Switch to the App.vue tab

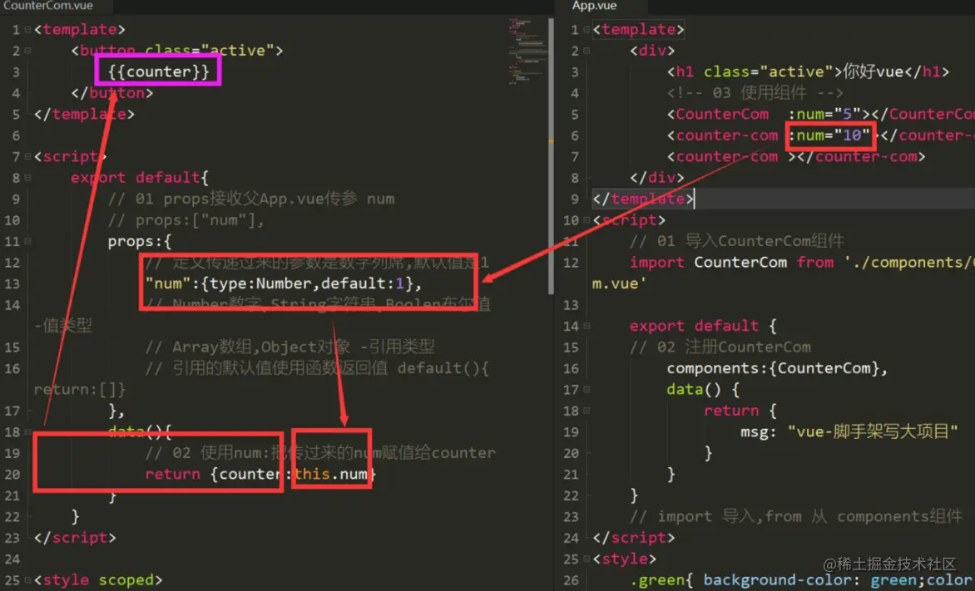click(x=595, y=6)
